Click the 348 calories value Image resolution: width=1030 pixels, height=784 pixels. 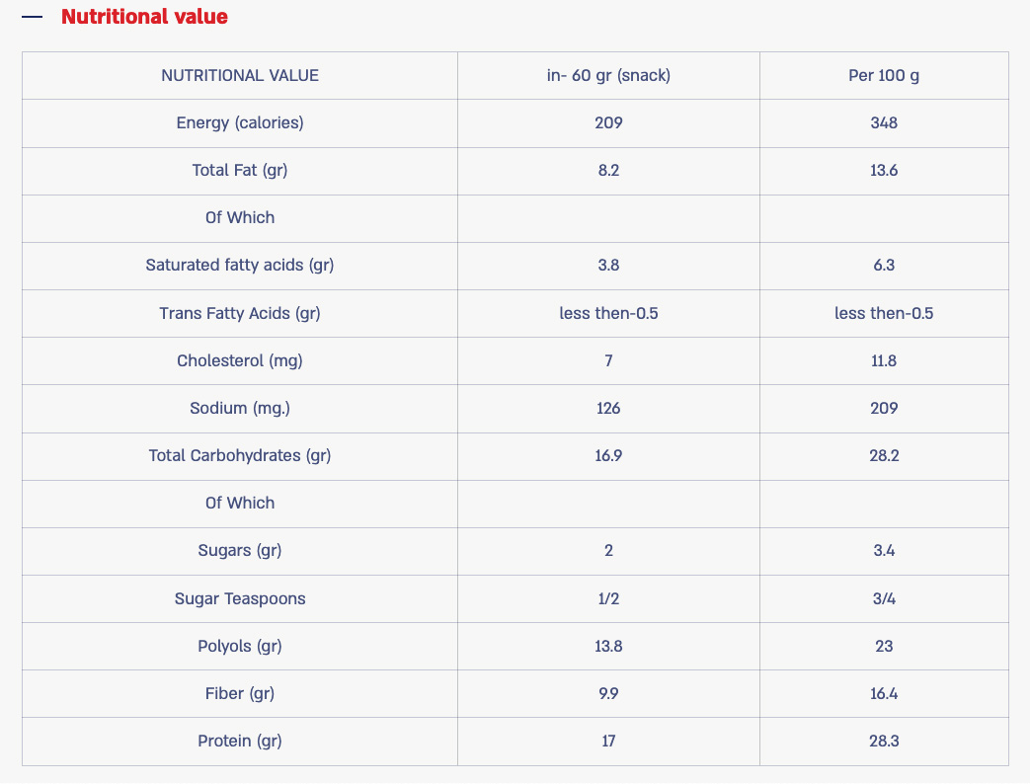pyautogui.click(x=884, y=122)
